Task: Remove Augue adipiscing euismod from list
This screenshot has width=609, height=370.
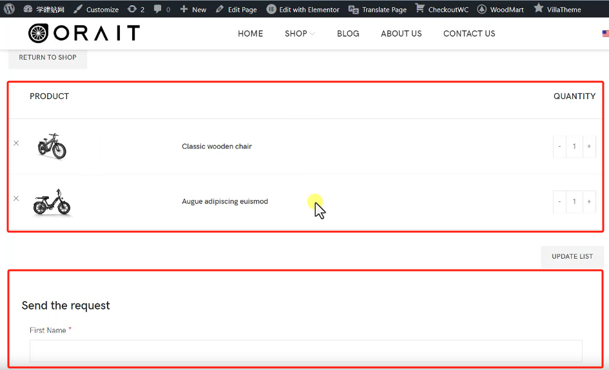Action: (16, 198)
